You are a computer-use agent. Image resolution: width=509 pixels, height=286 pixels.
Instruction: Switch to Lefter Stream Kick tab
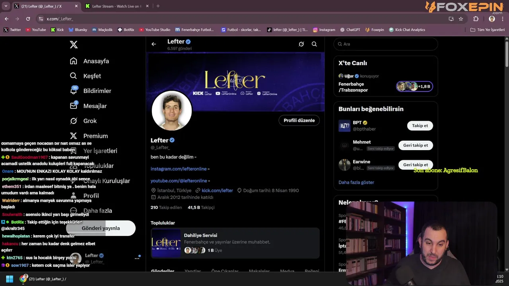(117, 6)
